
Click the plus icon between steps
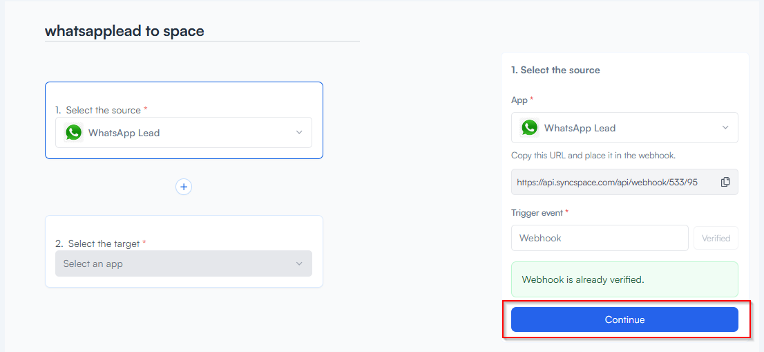(184, 187)
